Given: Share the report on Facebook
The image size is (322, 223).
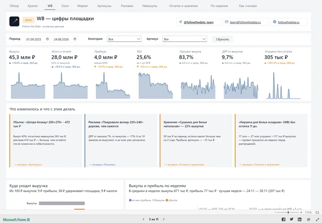Looking at the screenshot, I should [x=284, y=219].
